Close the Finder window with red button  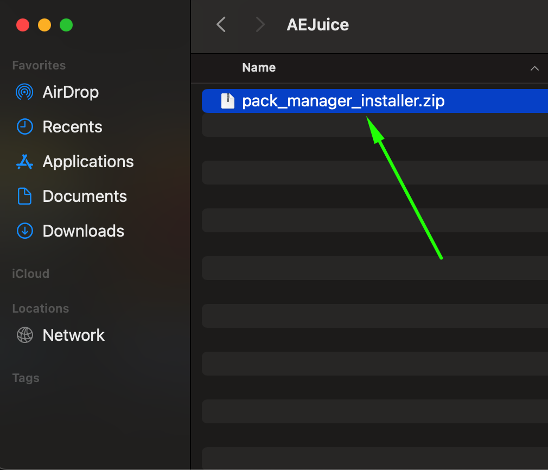click(x=23, y=25)
